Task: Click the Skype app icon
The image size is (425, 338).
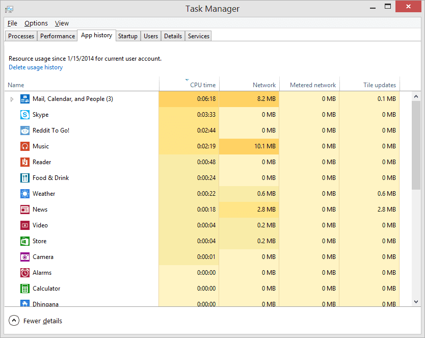Action: click(25, 115)
